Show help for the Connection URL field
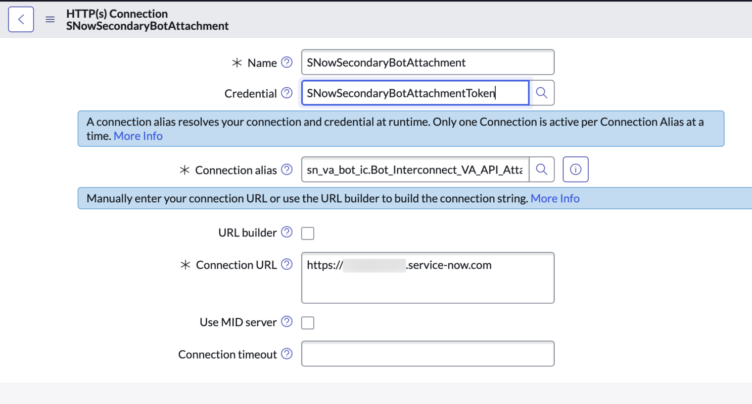 click(287, 264)
